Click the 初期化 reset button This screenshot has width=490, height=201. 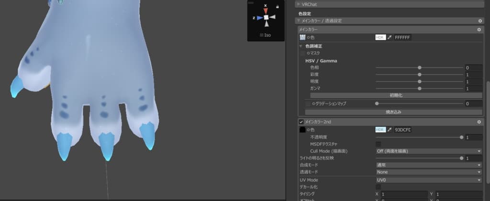coord(396,96)
